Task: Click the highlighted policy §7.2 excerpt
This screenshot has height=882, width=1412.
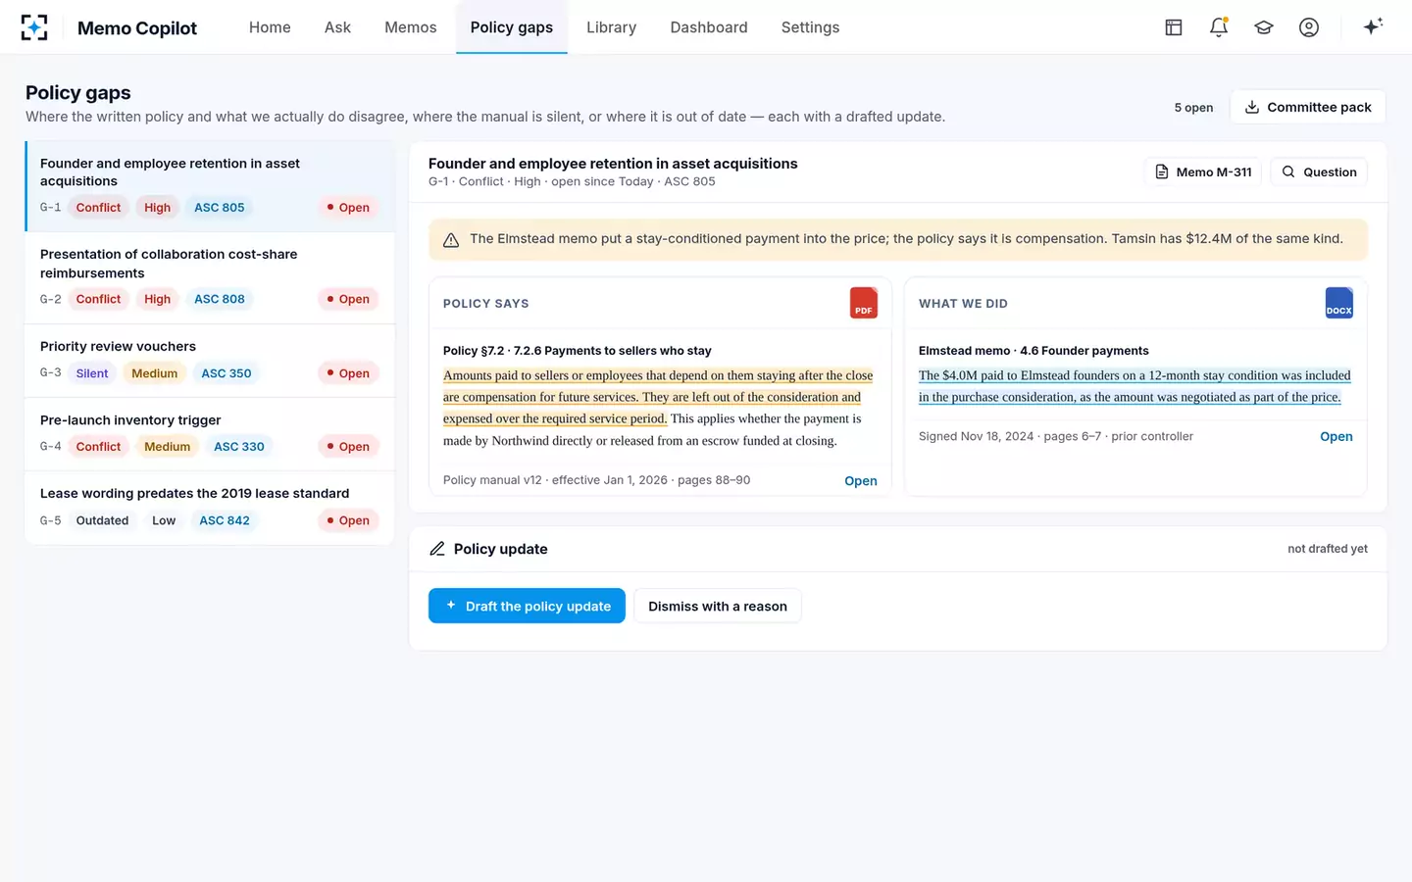Action: click(x=657, y=397)
